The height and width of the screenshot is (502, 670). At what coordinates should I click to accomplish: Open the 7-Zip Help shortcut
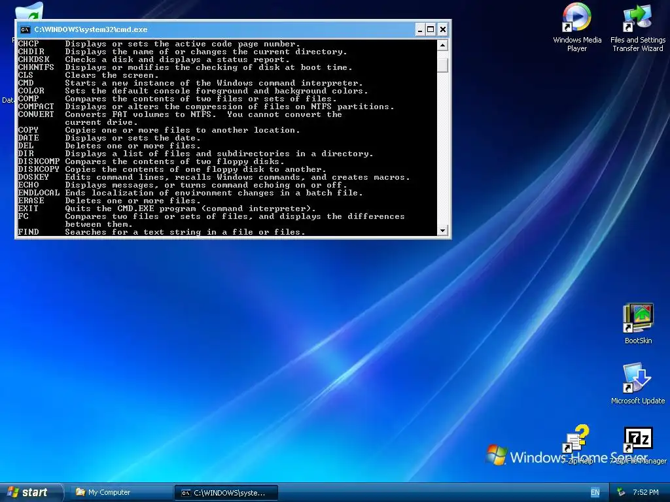577,444
